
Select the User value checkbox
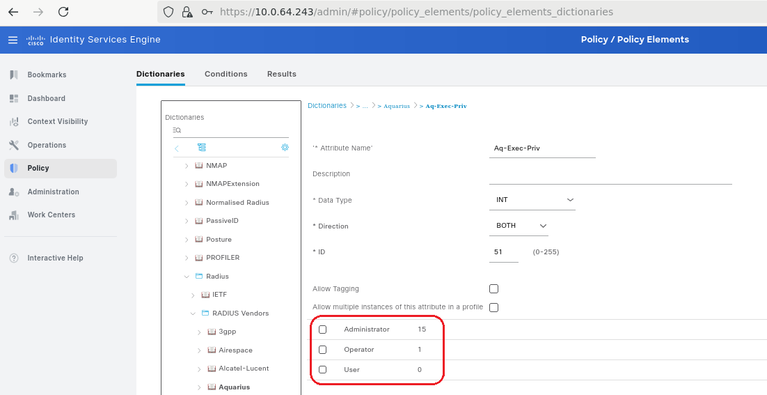point(322,369)
